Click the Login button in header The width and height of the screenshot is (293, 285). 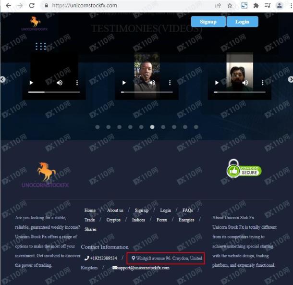pyautogui.click(x=243, y=22)
